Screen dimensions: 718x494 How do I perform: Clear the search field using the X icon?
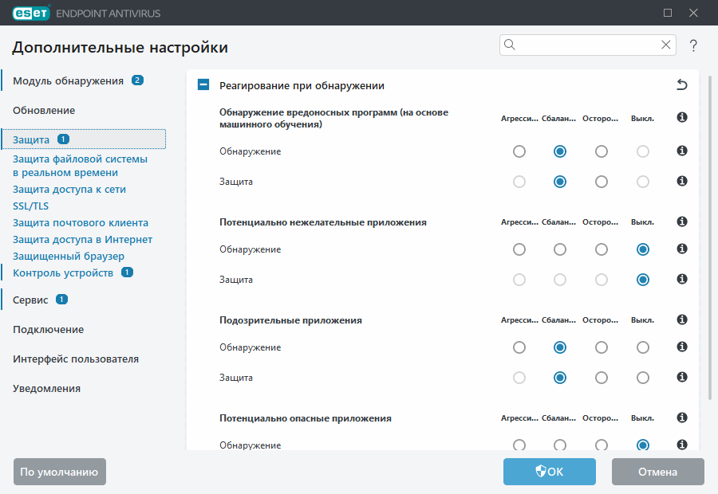(x=665, y=45)
